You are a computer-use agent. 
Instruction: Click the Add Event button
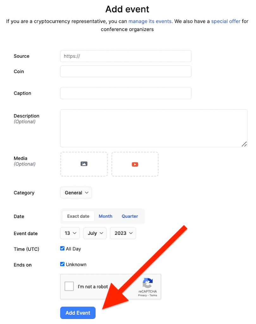click(x=78, y=313)
